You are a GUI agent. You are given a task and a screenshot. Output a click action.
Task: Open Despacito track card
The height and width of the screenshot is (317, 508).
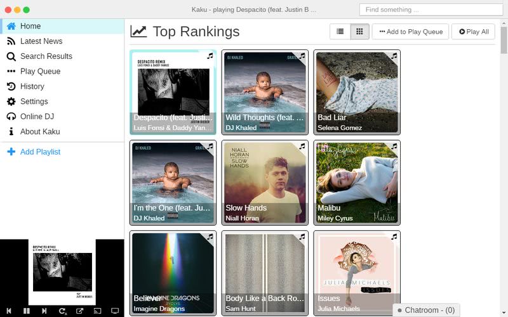pyautogui.click(x=173, y=92)
